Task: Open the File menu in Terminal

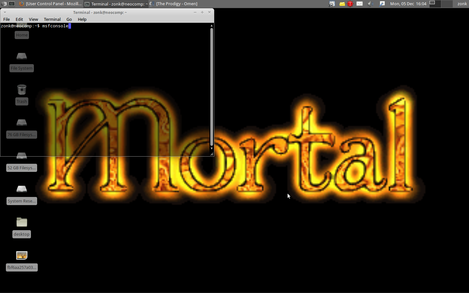Action: (7, 20)
